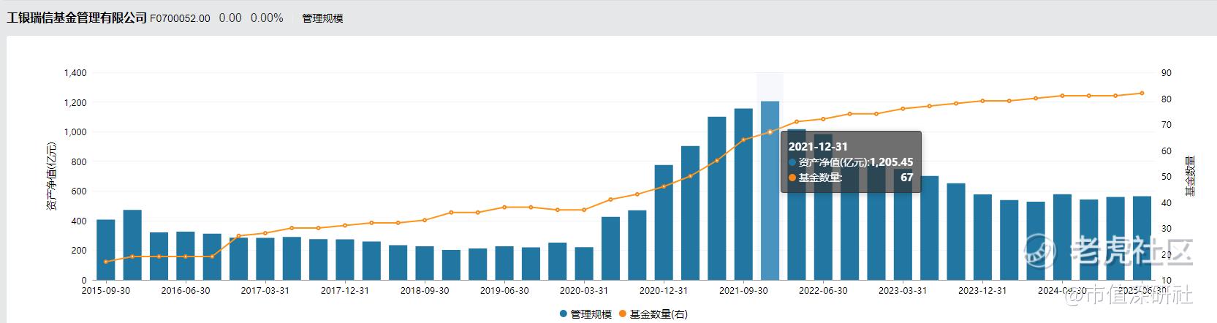Click the orange line point at 2025-06-30

[x=1142, y=93]
